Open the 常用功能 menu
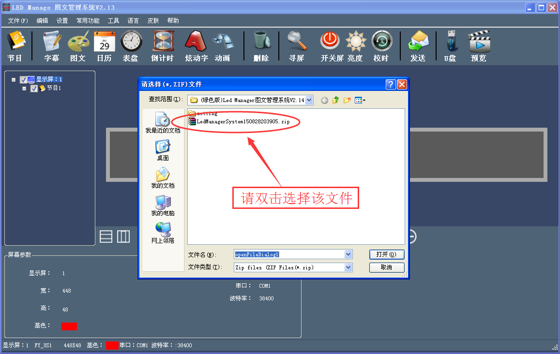The height and width of the screenshot is (354, 560). [88, 21]
